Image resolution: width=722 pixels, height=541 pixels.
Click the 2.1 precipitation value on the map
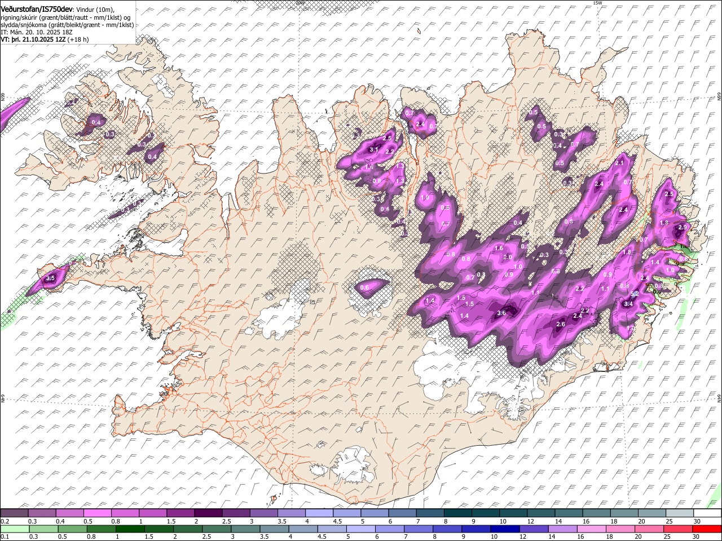619,163
